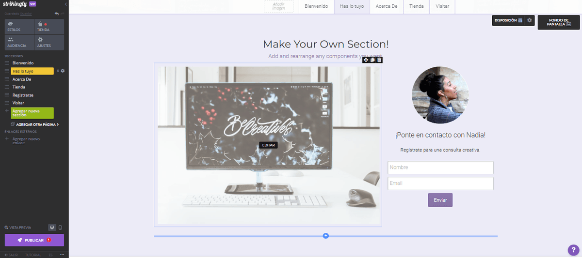Select Acerca De section in sidebar

[x=22, y=79]
